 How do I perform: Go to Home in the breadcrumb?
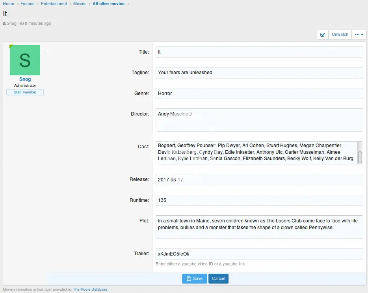[9, 4]
